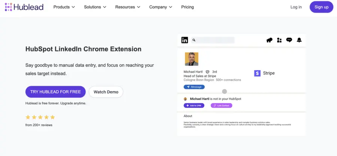Viewport: 337px width, 156px height.
Task: Click the 'Michael Hartl' profile name
Action: tap(193, 72)
